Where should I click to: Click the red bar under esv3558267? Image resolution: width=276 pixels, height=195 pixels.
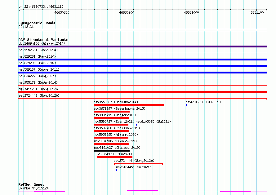[x=129, y=105]
